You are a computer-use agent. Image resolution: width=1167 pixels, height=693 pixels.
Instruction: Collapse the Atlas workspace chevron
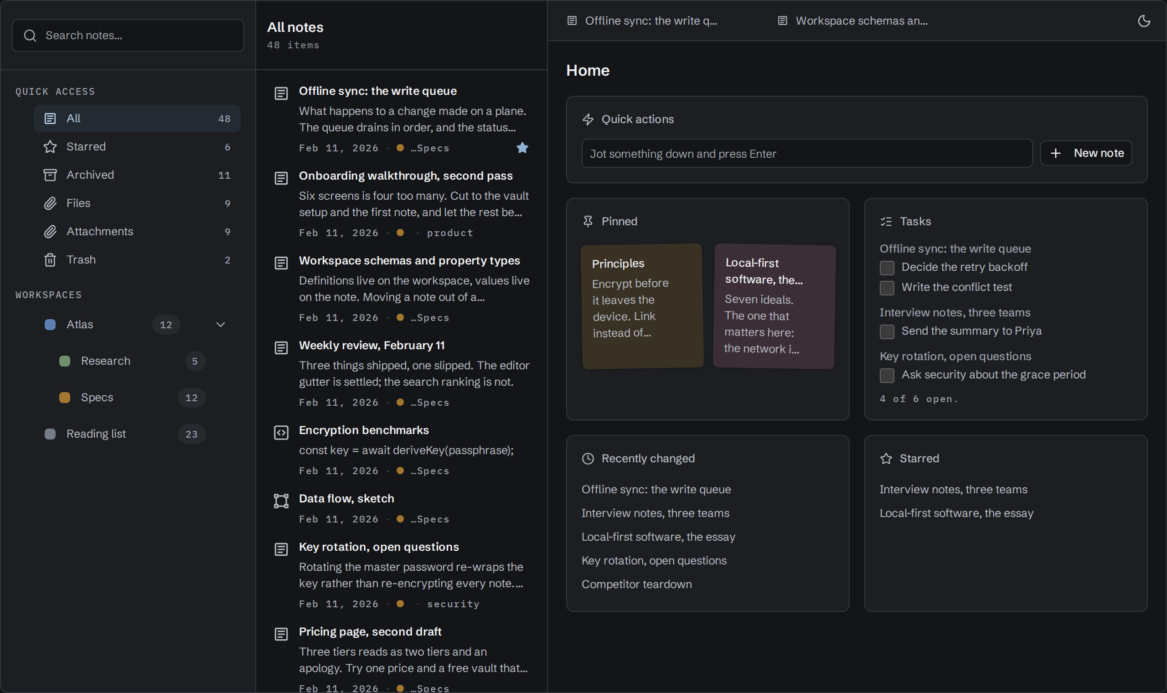click(x=220, y=324)
